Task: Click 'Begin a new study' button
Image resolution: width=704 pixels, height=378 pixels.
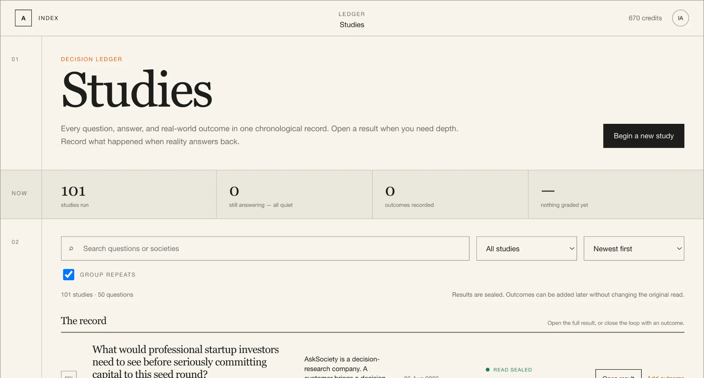Action: (x=643, y=136)
